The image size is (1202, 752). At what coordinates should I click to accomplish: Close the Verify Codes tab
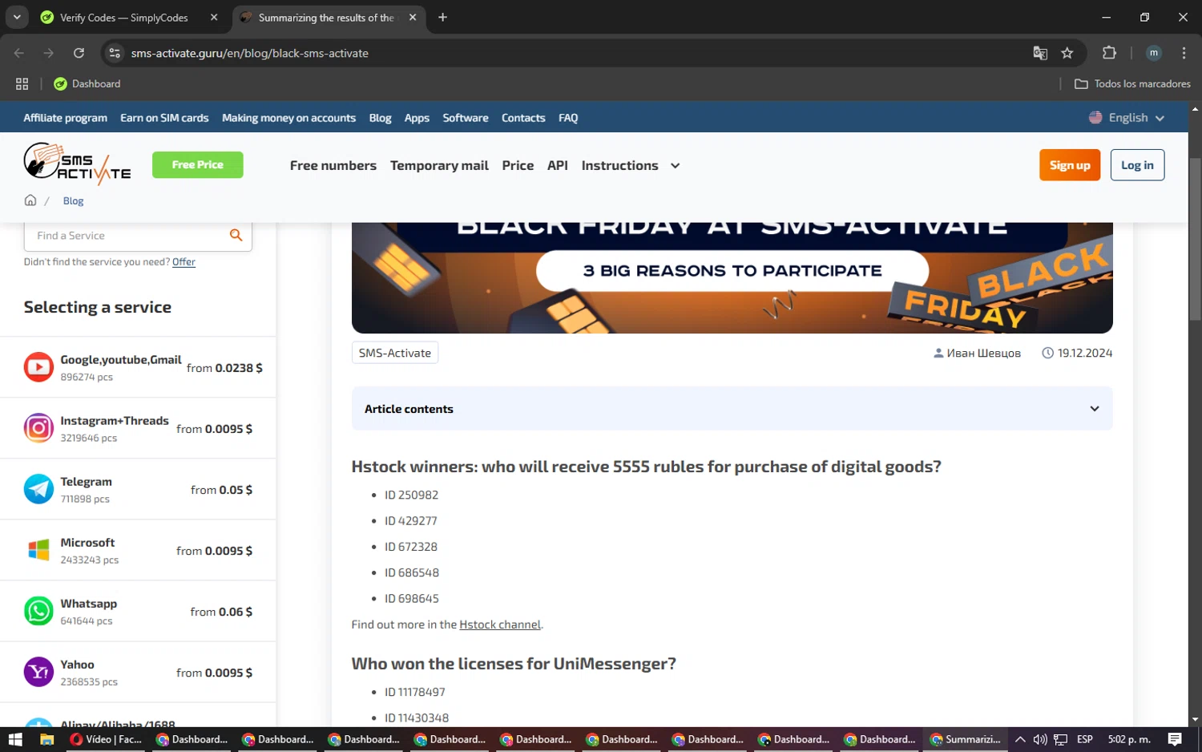214,17
